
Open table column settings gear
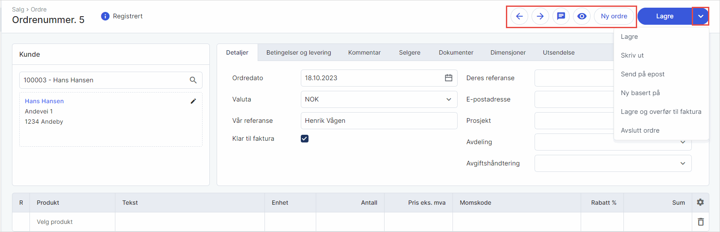point(700,202)
